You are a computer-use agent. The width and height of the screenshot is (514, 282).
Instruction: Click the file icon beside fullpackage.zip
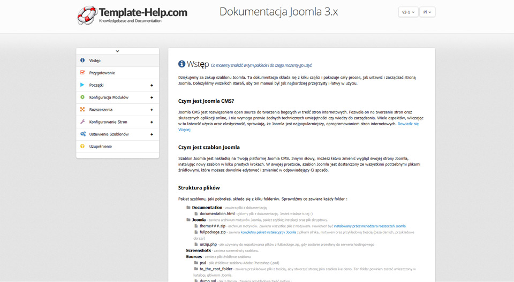pyautogui.click(x=196, y=232)
